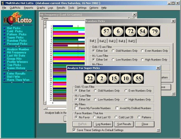Select High Numbers Only in Random Picks
Viewport: 181px width, 139px height.
tap(154, 59)
